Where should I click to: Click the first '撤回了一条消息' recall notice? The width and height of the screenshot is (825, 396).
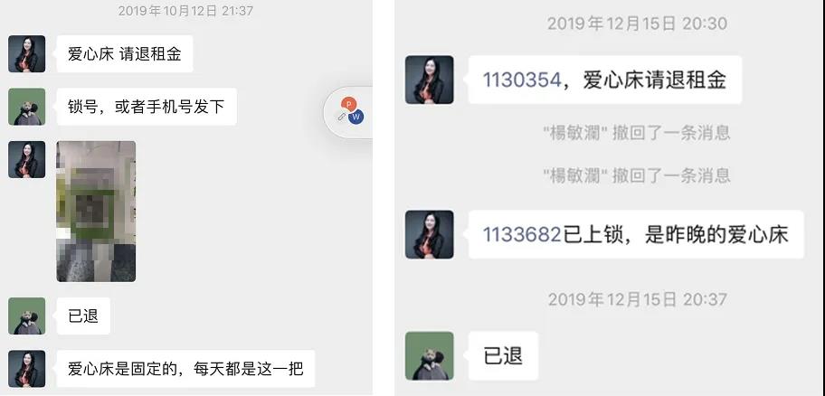pyautogui.click(x=637, y=133)
